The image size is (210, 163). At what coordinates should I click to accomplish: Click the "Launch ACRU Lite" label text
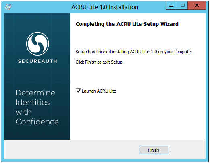[x=99, y=91]
